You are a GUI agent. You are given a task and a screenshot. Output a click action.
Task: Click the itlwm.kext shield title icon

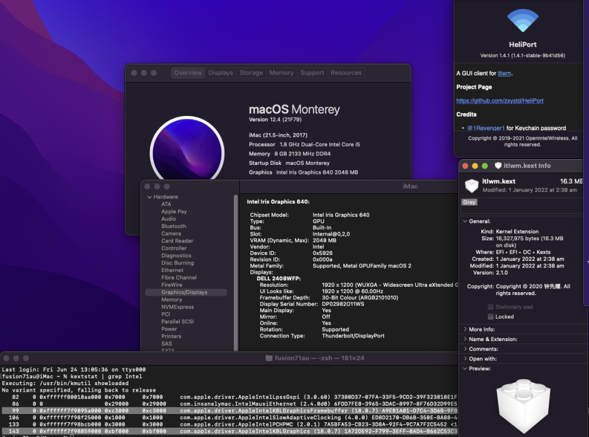(x=498, y=165)
